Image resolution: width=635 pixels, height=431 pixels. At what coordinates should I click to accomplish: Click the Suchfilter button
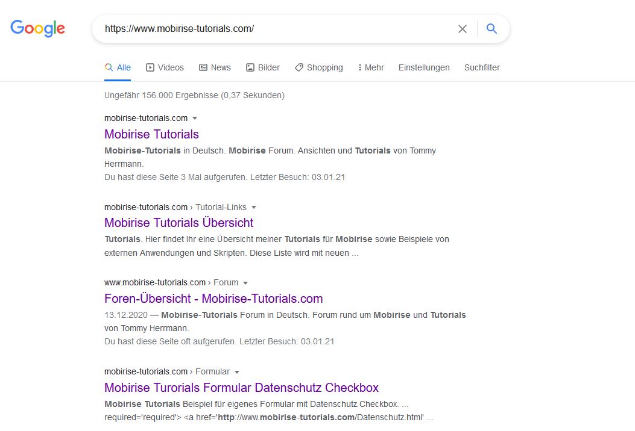click(x=482, y=67)
